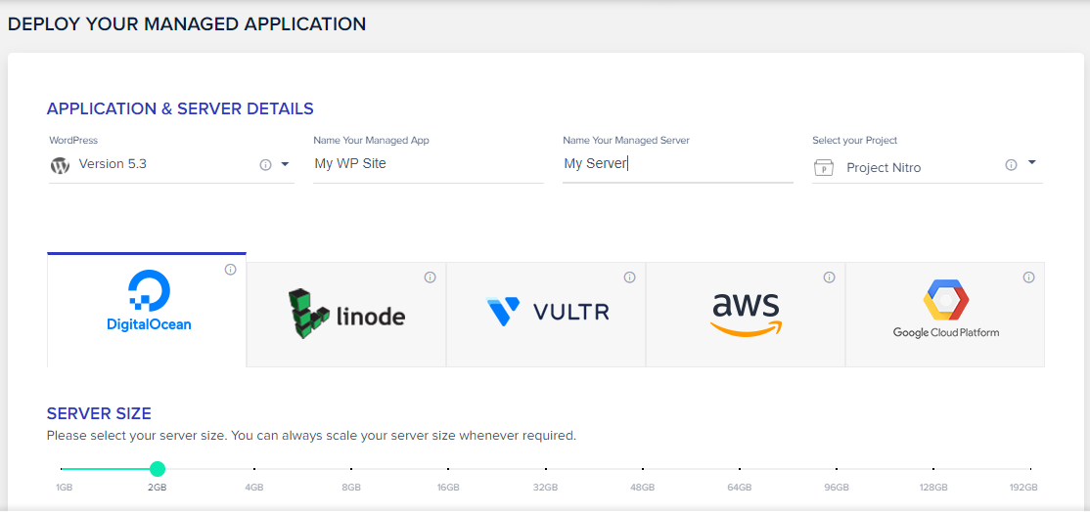This screenshot has width=1090, height=512.
Task: Click the info icon on DigitalOcean tab
Action: (x=231, y=270)
